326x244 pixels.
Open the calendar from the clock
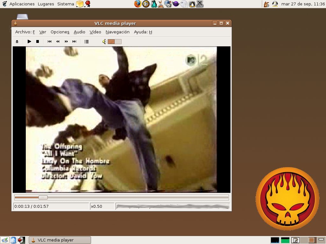tap(303, 4)
